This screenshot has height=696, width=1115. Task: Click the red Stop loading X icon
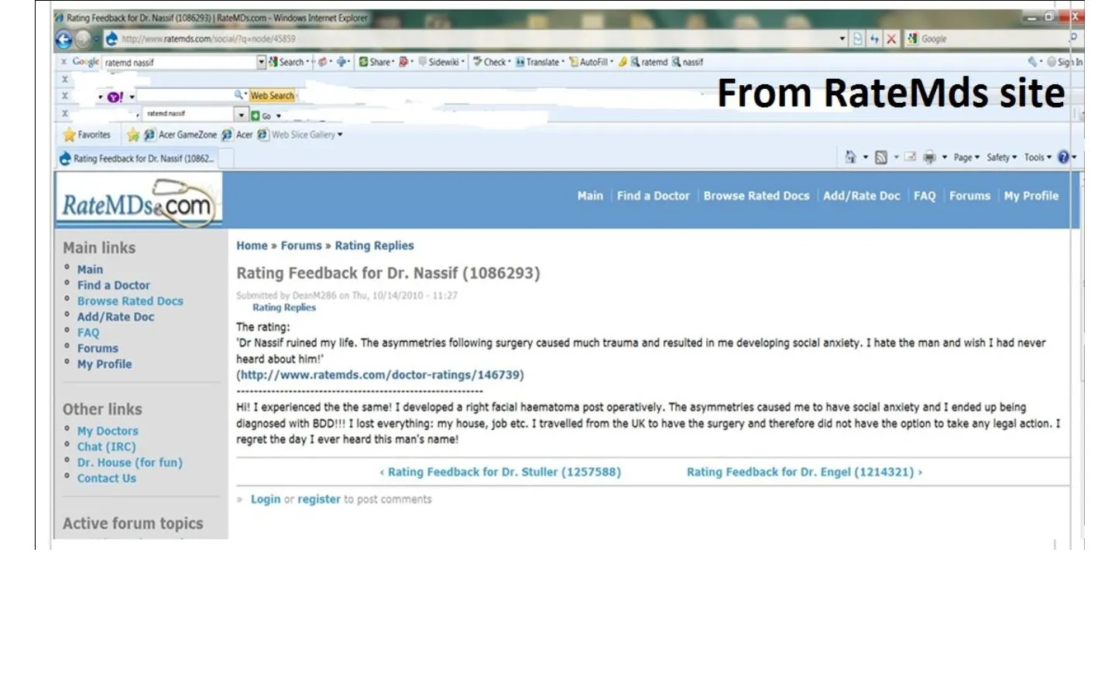891,39
